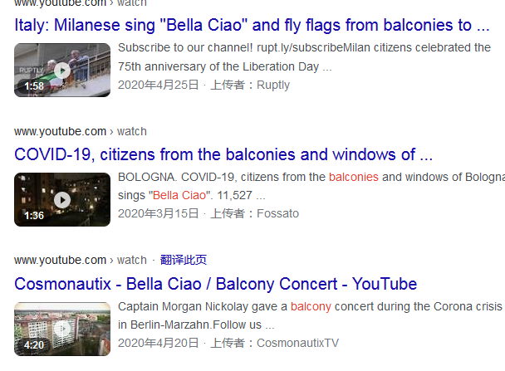Click the 1:58 duration badge

pyautogui.click(x=34, y=86)
